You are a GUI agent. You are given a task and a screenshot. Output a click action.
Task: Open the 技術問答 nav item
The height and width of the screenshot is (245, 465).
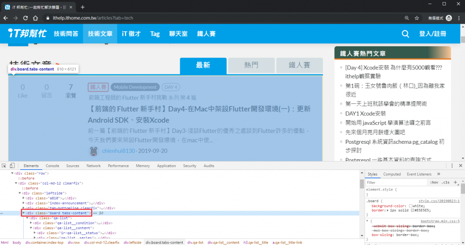point(66,34)
